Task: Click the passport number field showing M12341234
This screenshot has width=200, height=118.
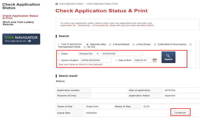Action: click(x=122, y=54)
